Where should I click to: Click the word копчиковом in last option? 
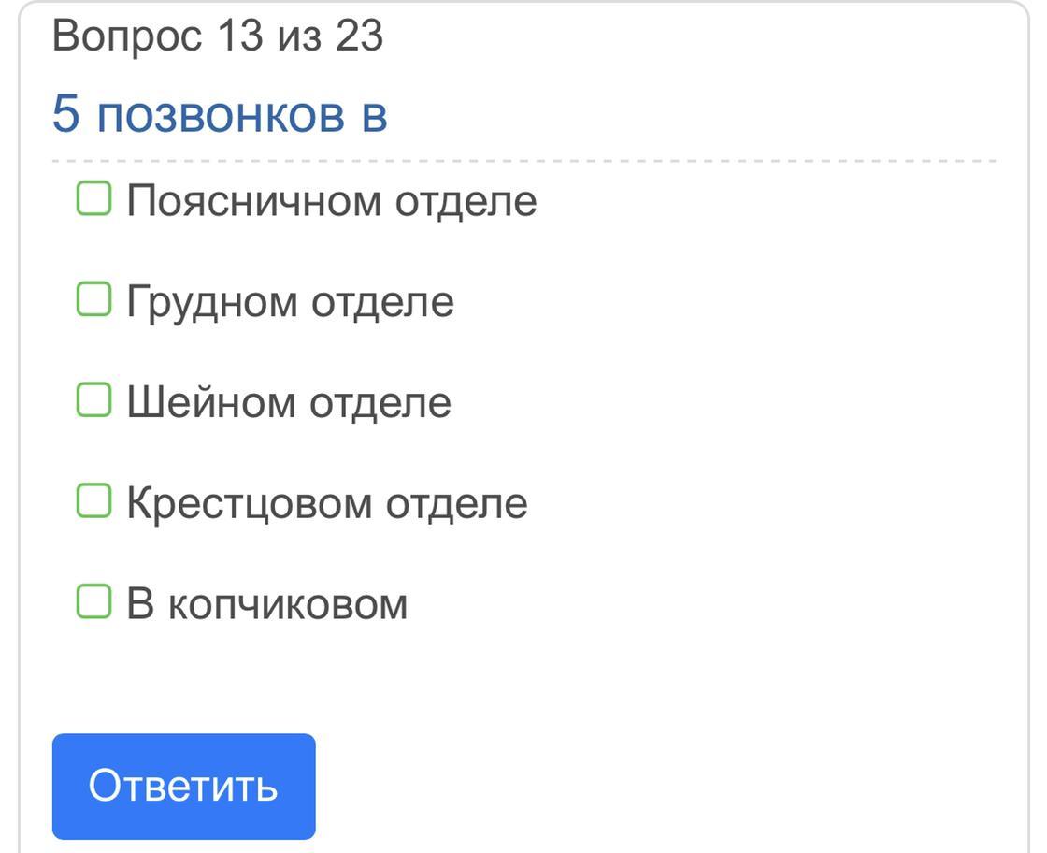pyautogui.click(x=288, y=606)
